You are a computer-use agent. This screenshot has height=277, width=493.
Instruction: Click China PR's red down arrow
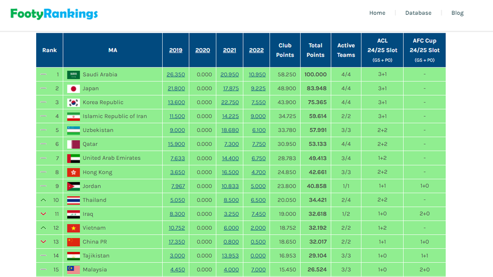(43, 242)
